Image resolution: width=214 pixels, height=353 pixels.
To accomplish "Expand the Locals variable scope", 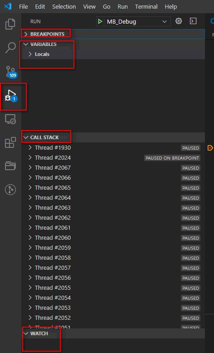I will (x=113, y=54).
